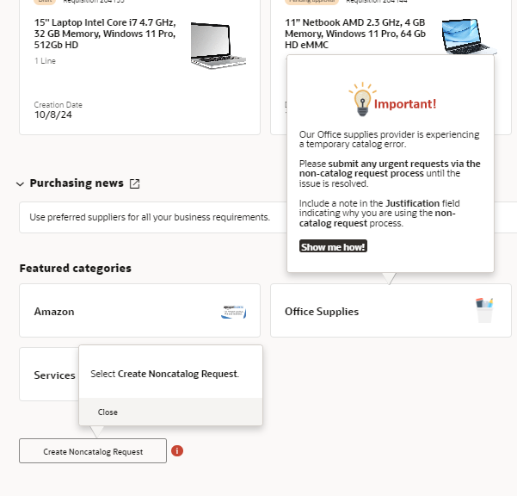The width and height of the screenshot is (517, 496).
Task: Click the laptop product image thumbnail
Action: coord(213,42)
